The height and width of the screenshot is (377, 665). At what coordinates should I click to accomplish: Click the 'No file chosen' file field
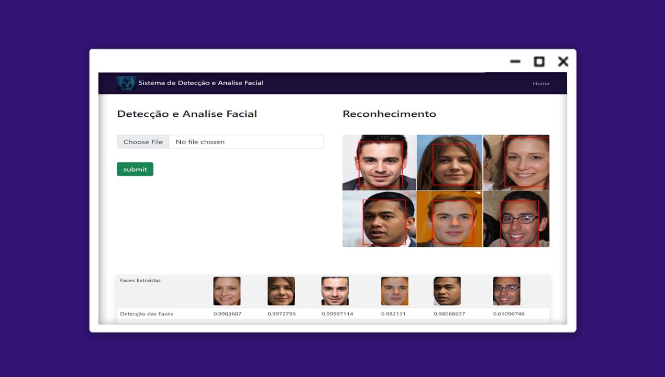246,142
